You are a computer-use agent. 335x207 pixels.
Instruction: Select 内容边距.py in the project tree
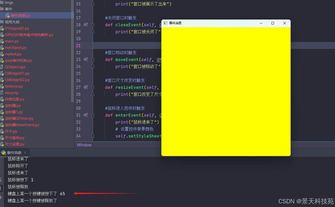(14, 99)
